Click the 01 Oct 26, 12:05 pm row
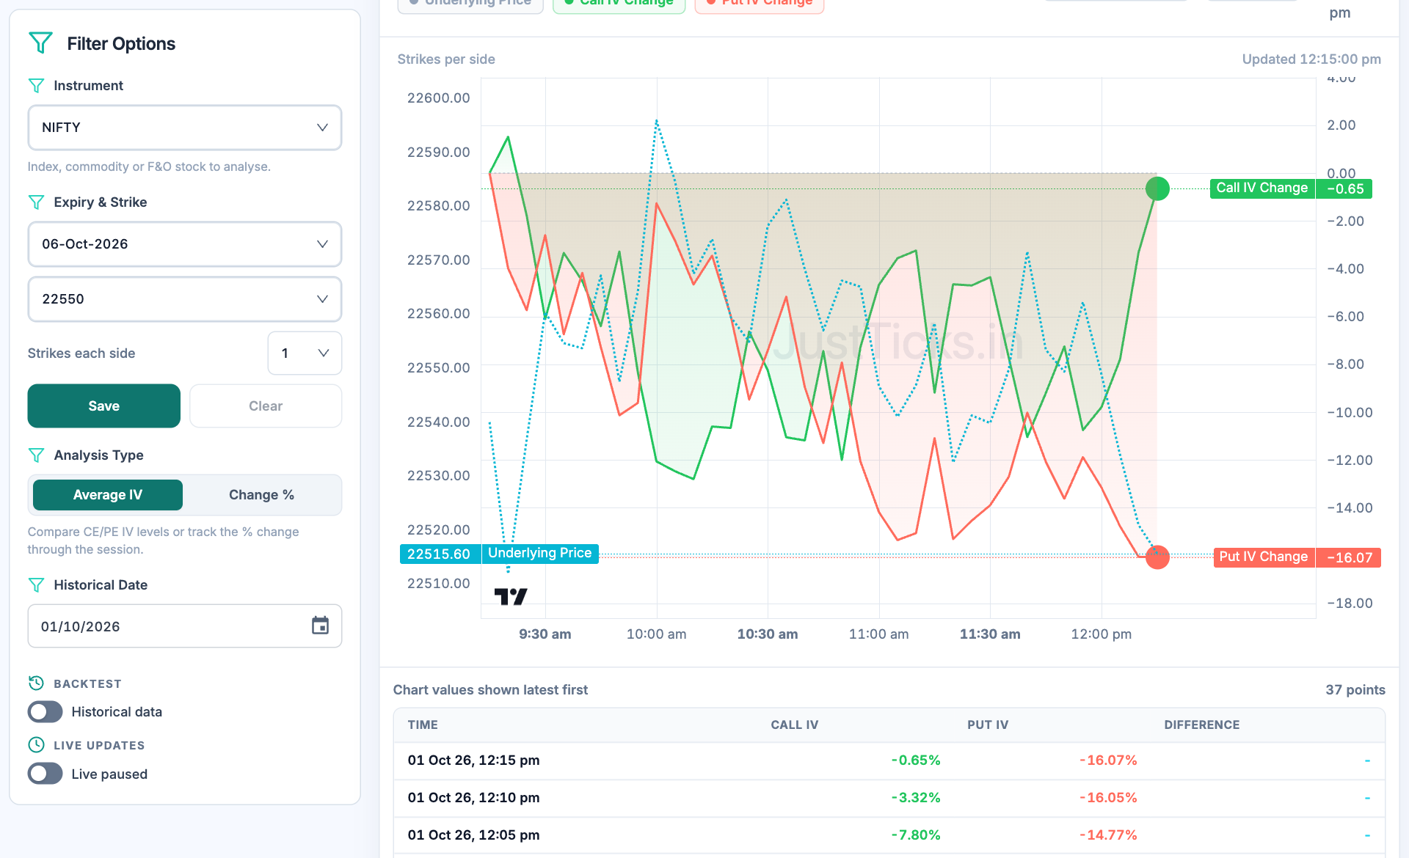This screenshot has height=858, width=1409. pyautogui.click(x=889, y=835)
